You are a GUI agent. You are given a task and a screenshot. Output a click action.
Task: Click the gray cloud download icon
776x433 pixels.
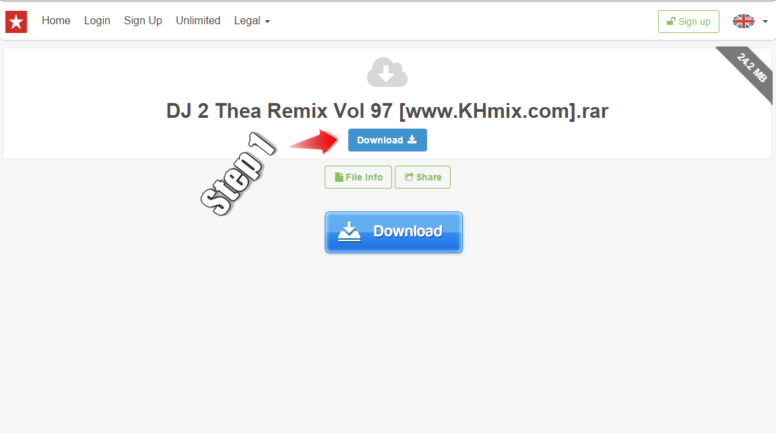click(x=387, y=72)
